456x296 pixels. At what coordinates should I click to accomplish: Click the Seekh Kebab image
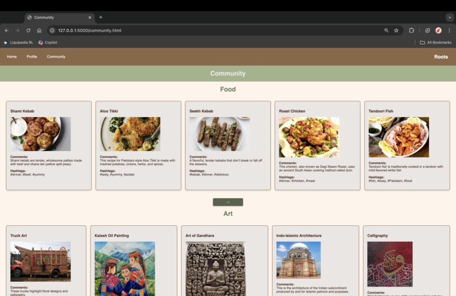(x=220, y=134)
